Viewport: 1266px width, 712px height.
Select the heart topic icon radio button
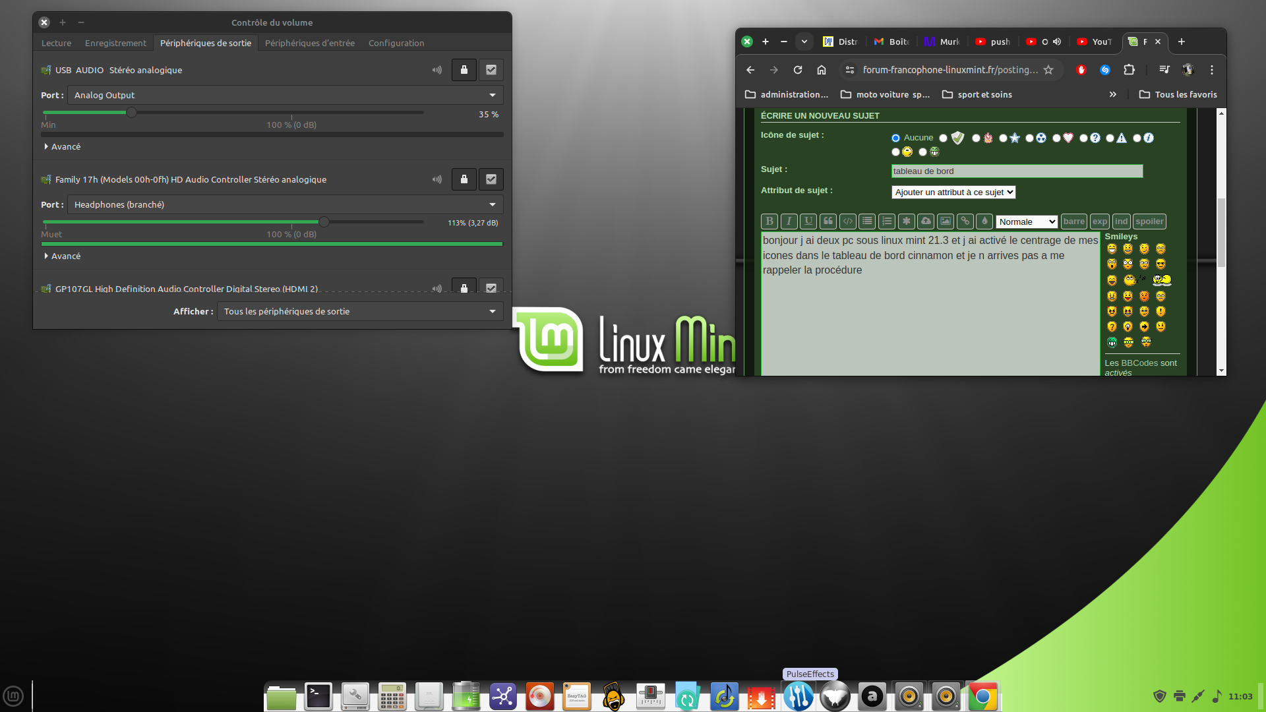1056,138
